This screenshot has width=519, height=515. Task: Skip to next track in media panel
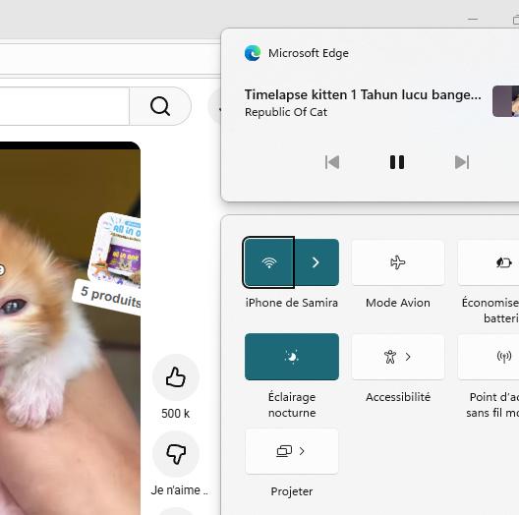[x=462, y=162]
